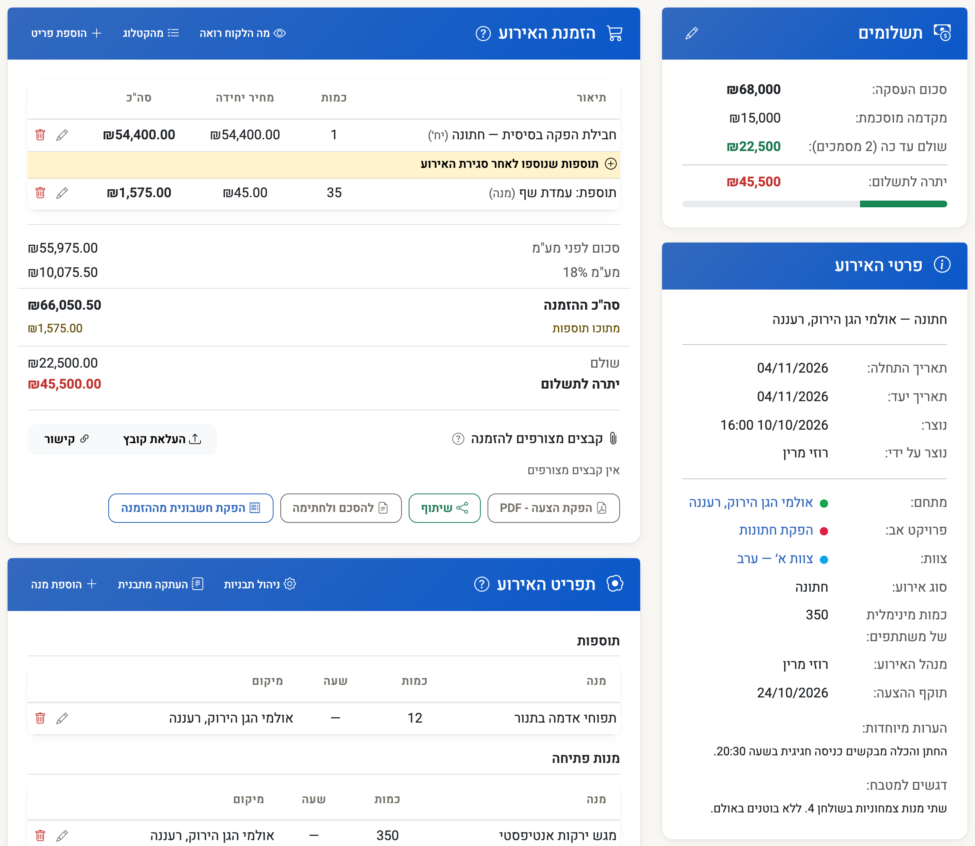Click the 24/10/2026 quote validity date
Screen dimensions: 975x846
tap(793, 693)
